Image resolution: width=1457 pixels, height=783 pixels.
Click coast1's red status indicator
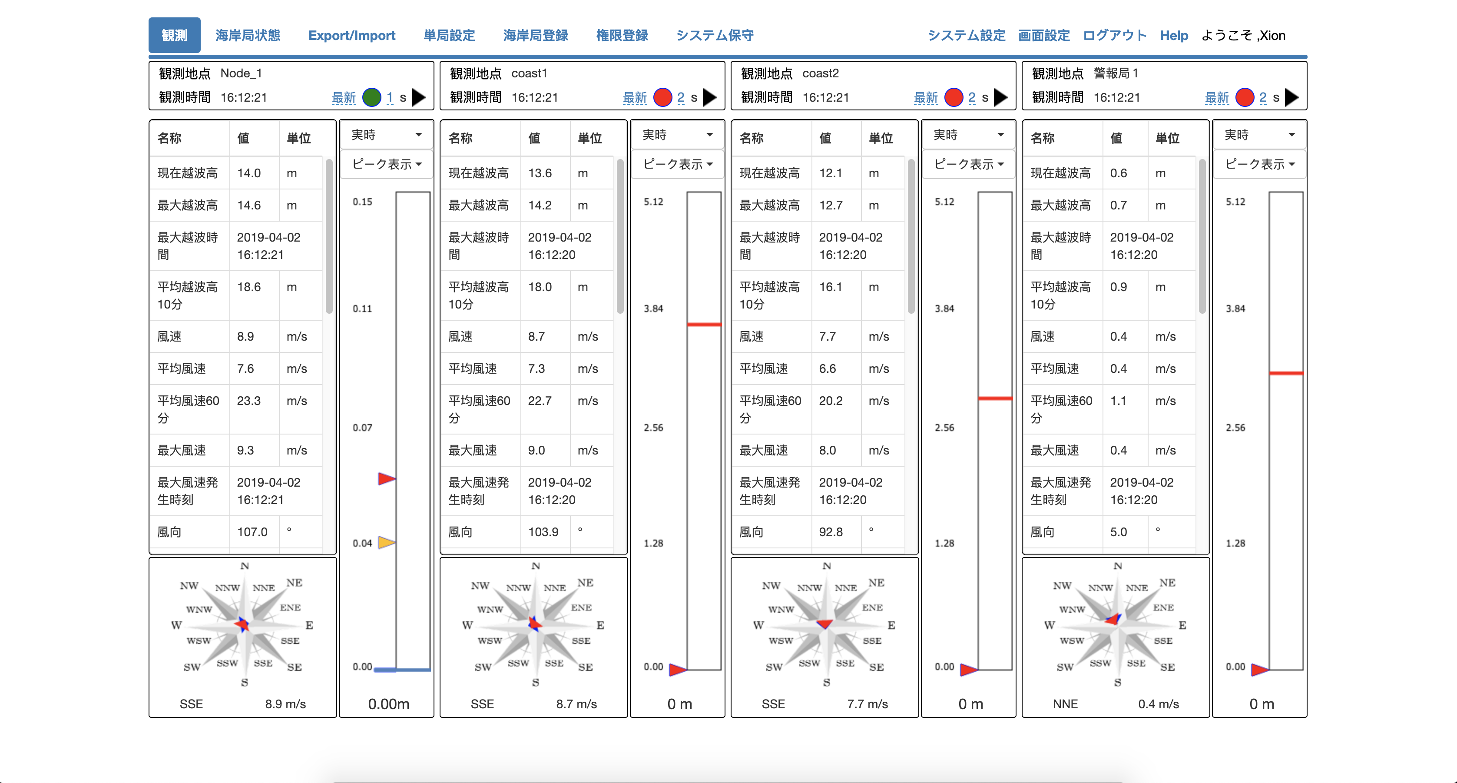click(662, 97)
